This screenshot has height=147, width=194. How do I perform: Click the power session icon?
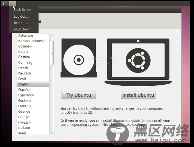pos(12,4)
